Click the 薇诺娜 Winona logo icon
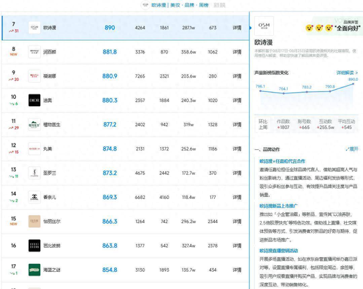 click(34, 76)
